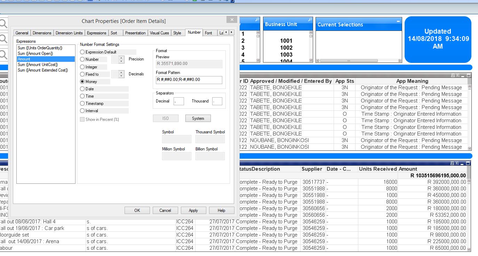478x256 pixels.
Task: Click the print icon on Order Item Details table
Action: [x=453, y=163]
